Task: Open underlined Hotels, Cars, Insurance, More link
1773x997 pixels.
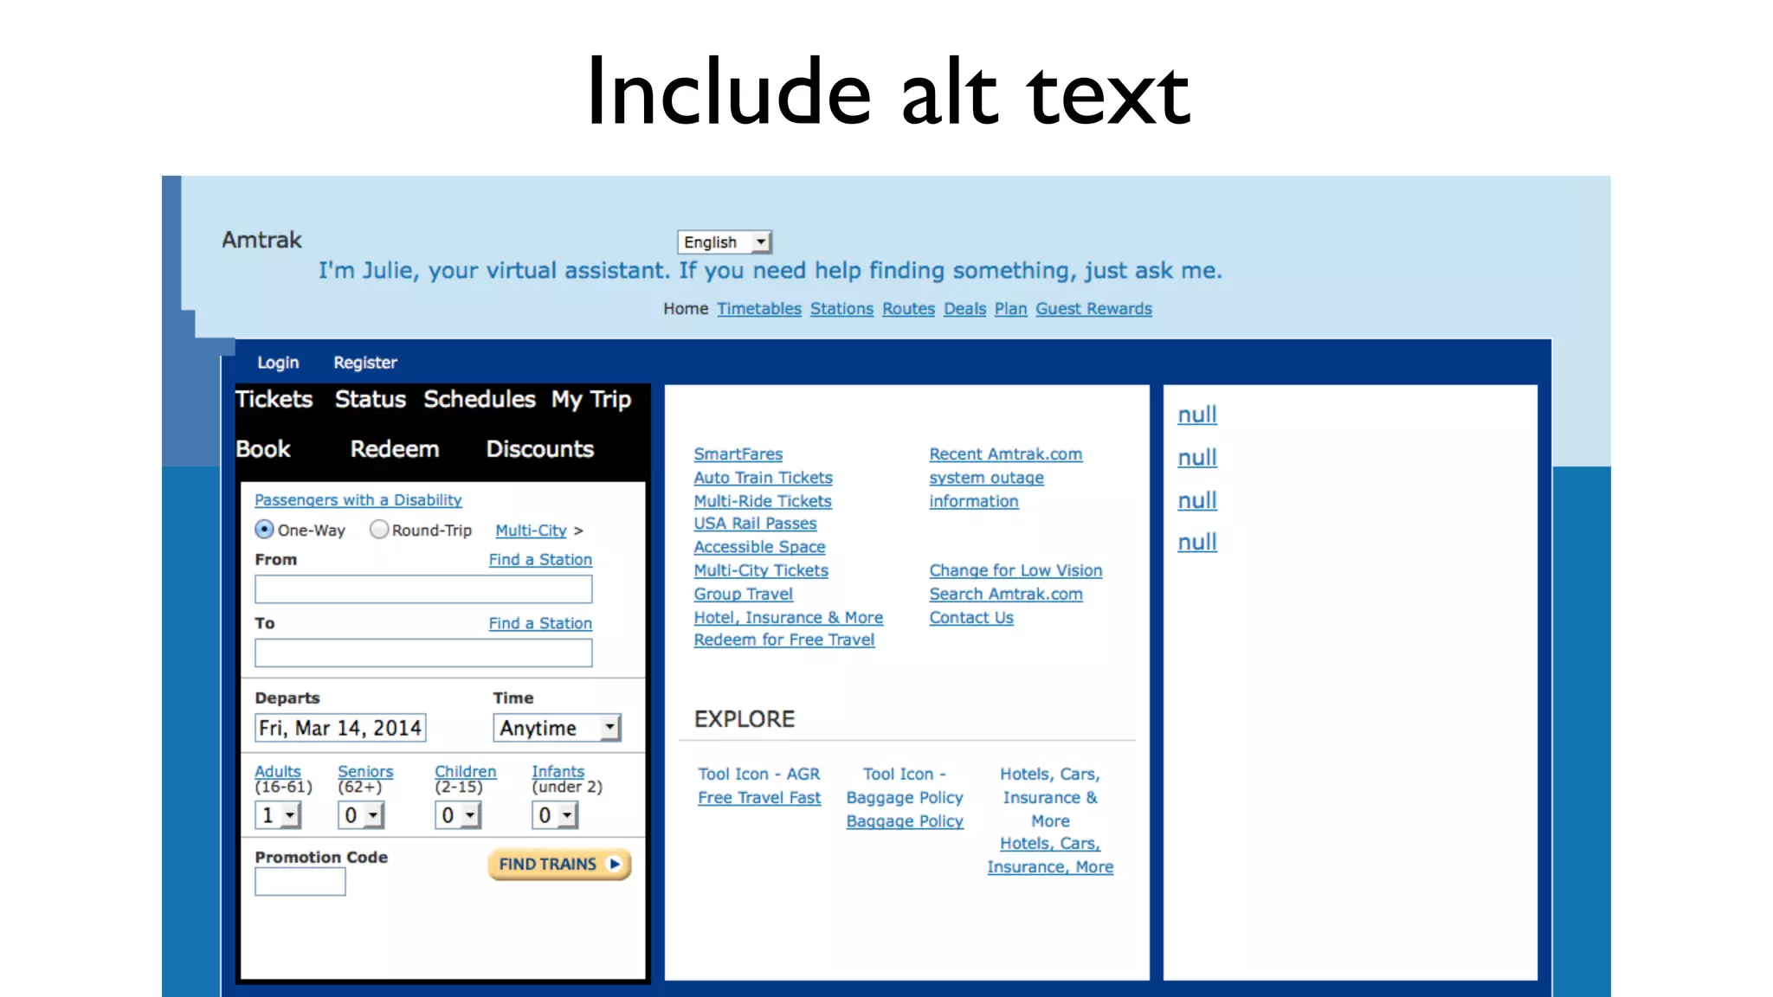Action: pos(1050,855)
